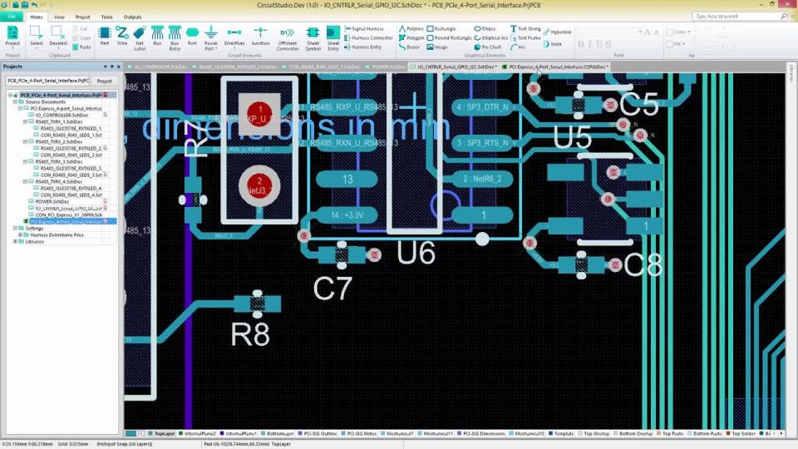Open the Select tool dropdown

click(x=36, y=48)
